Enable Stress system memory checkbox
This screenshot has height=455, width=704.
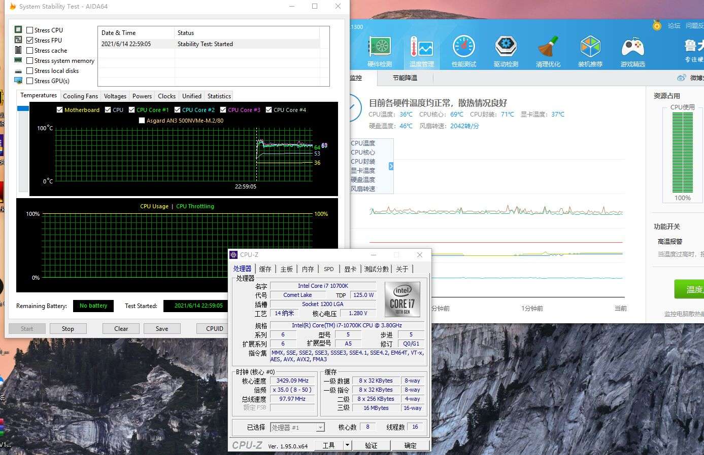(30, 60)
